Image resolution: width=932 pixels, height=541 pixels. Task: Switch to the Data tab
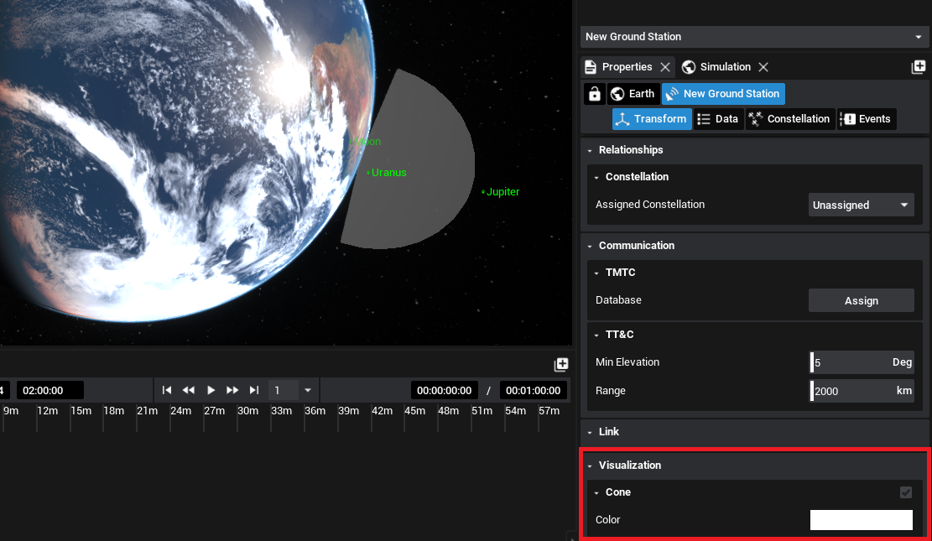[x=719, y=119]
